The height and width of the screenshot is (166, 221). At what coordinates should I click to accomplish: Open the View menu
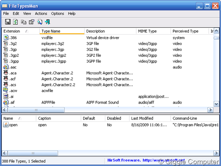pos(27,14)
